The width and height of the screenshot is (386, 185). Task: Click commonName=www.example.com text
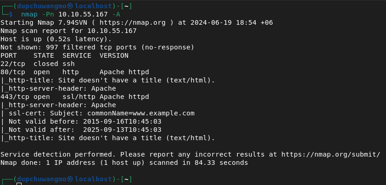[x=141, y=113]
